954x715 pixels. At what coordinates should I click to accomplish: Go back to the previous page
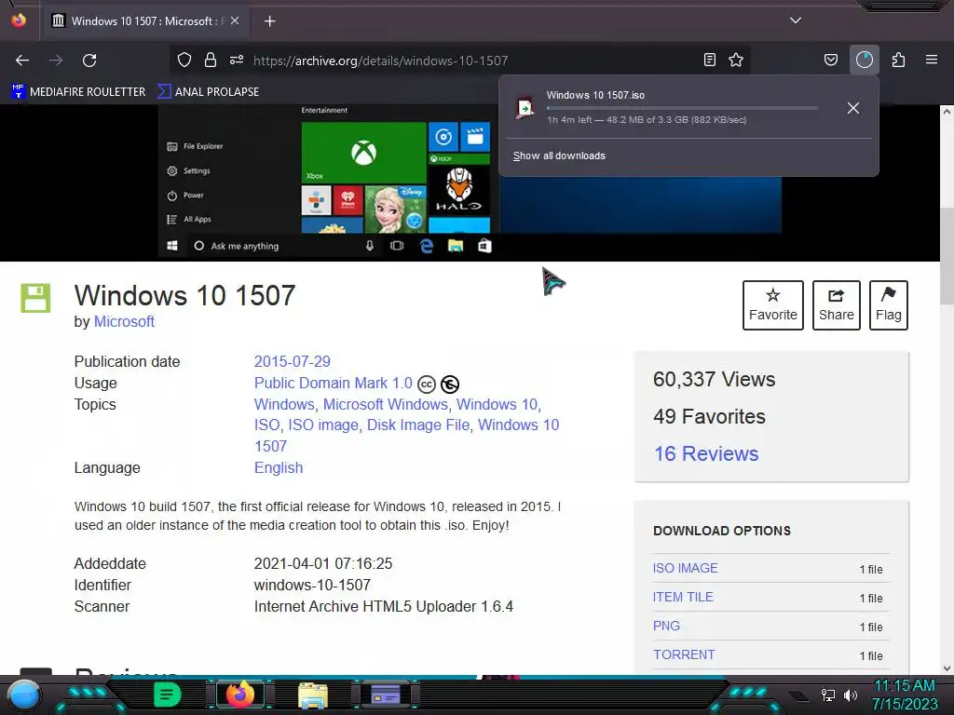[22, 61]
